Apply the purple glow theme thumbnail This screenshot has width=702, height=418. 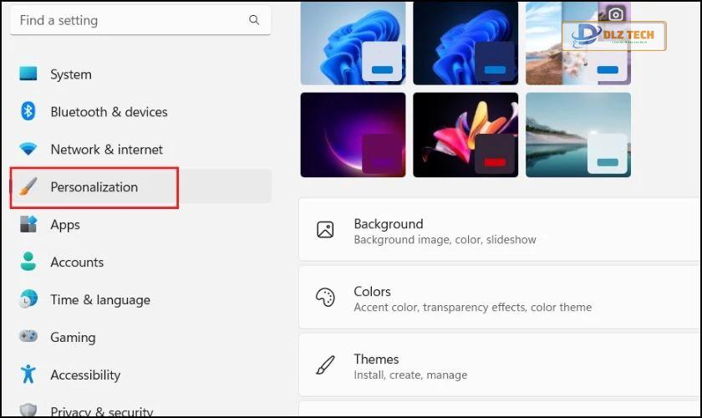pyautogui.click(x=354, y=135)
